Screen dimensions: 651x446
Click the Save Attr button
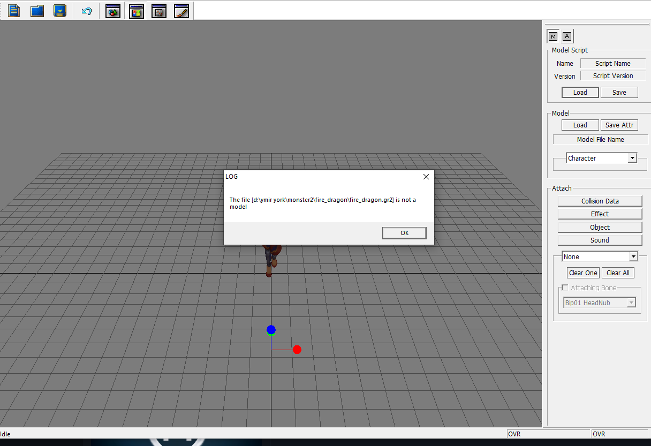click(x=619, y=125)
